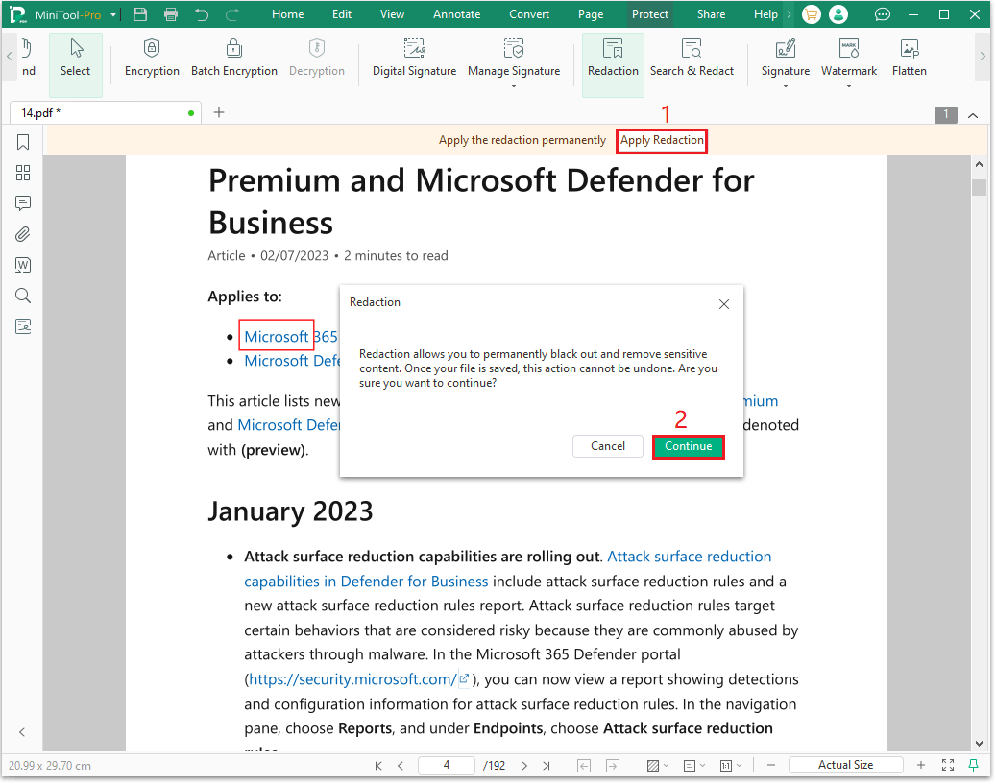Select the Flatten tool
The image size is (996, 784).
909,58
